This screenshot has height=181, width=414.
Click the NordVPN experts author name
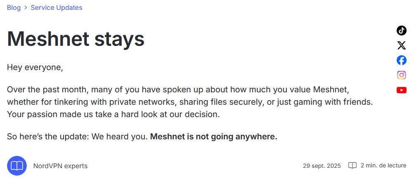[x=60, y=166]
